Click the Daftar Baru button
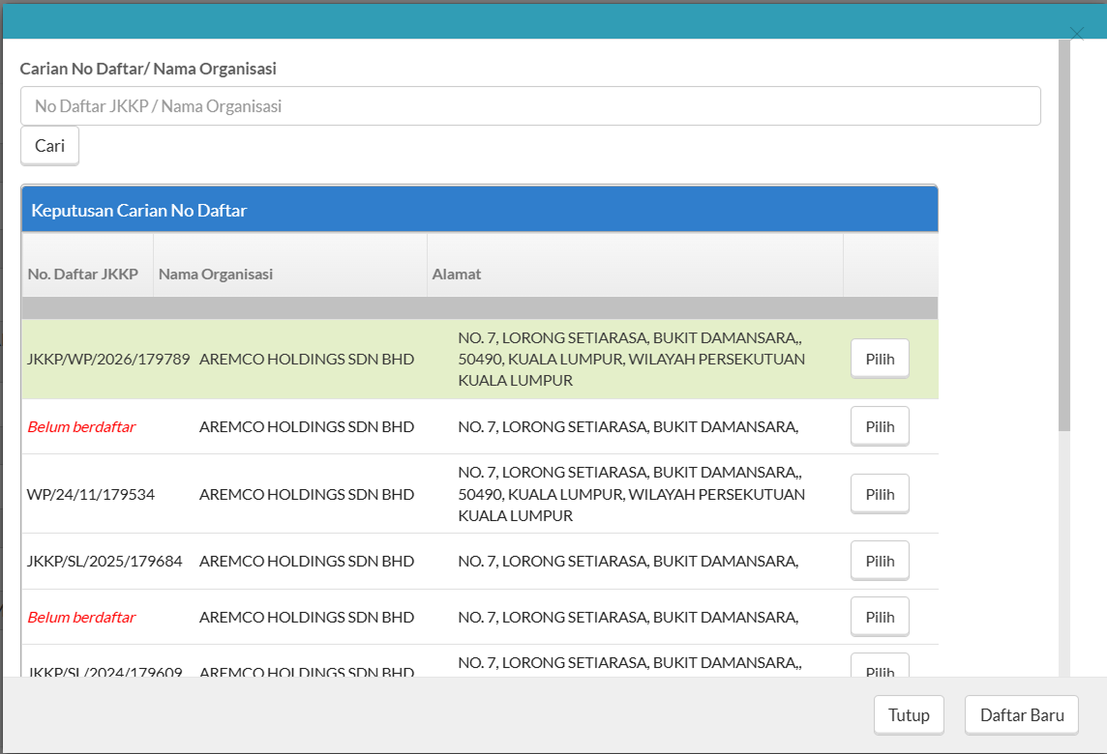The width and height of the screenshot is (1107, 754). click(1022, 715)
